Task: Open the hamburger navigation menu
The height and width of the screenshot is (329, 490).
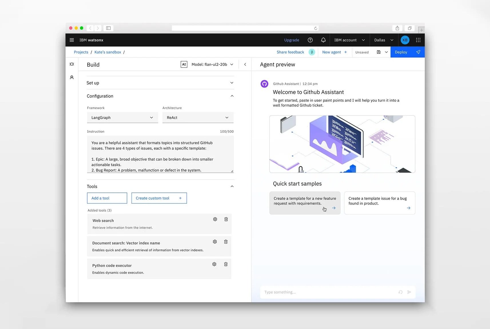Action: click(72, 40)
